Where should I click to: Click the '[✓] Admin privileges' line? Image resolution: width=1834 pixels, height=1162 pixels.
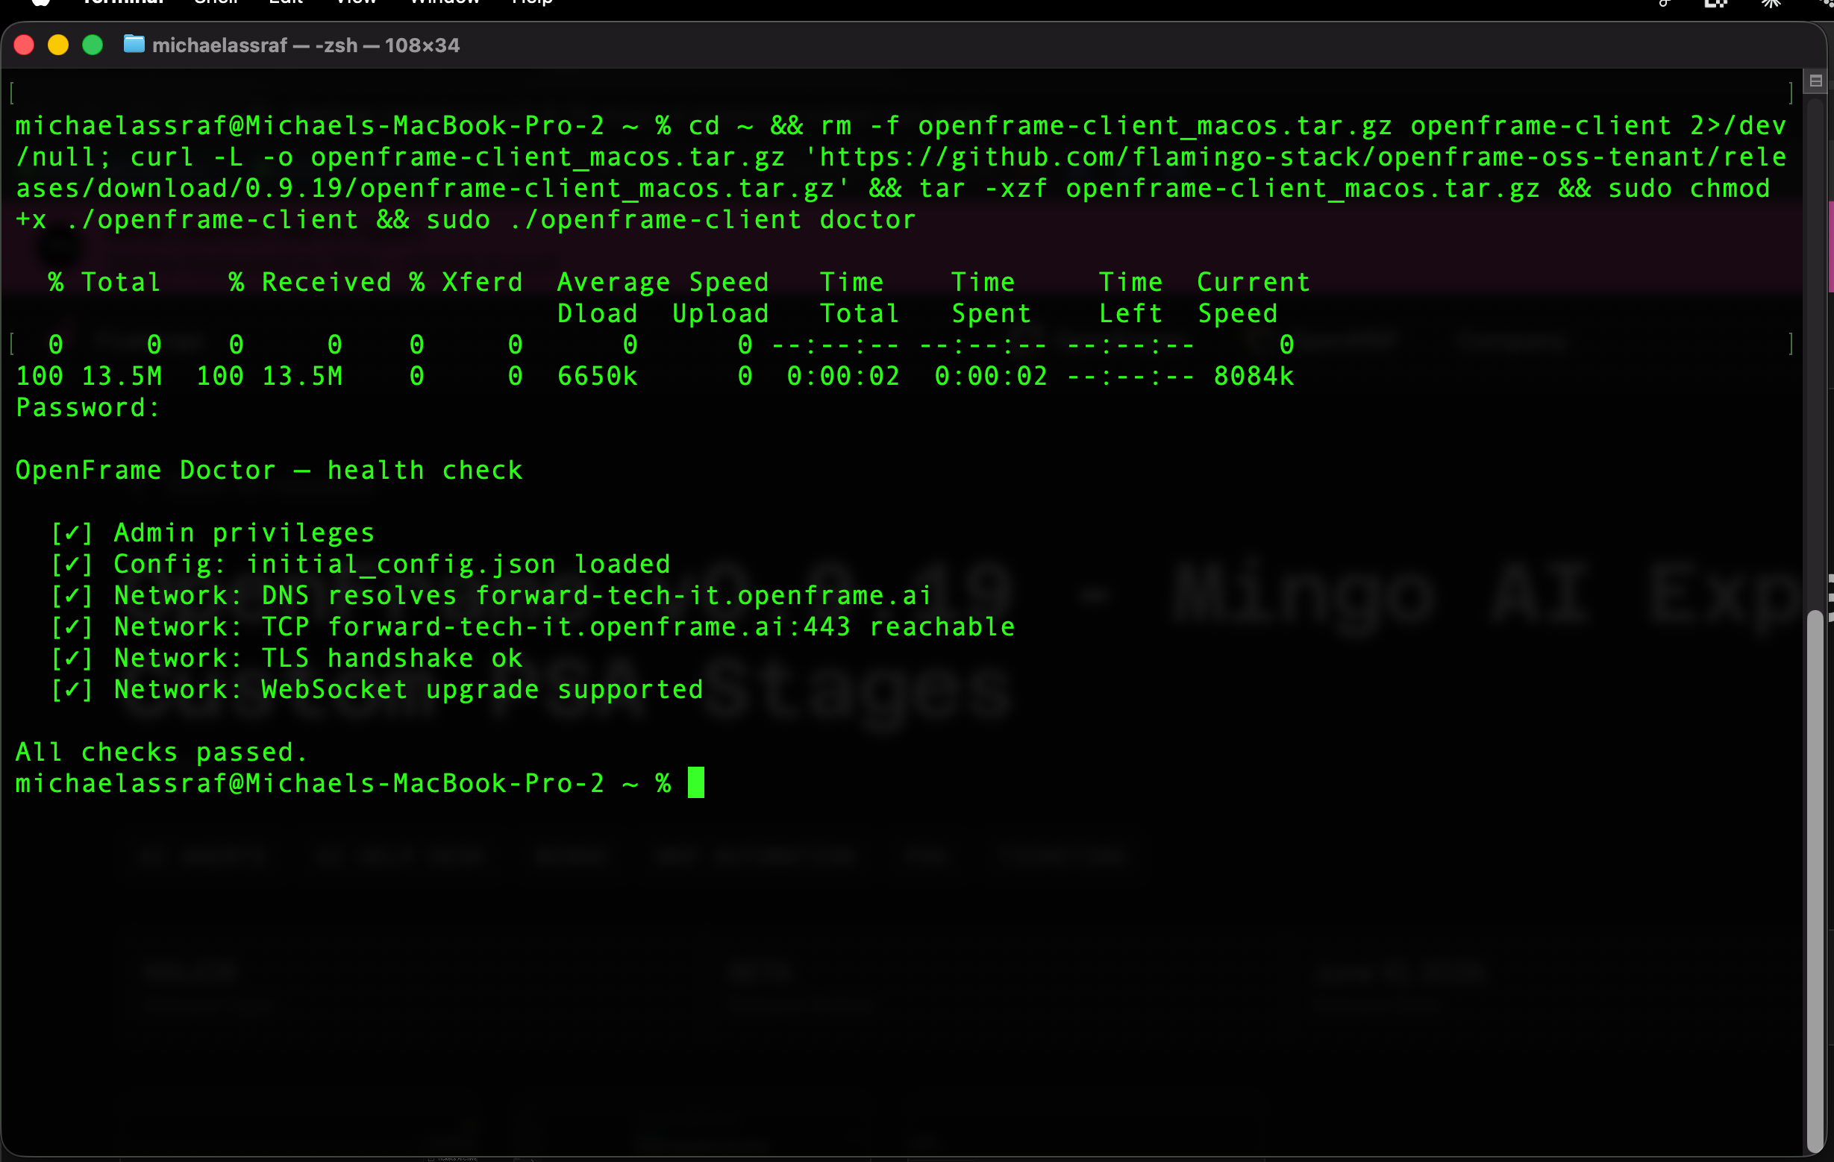pyautogui.click(x=213, y=533)
